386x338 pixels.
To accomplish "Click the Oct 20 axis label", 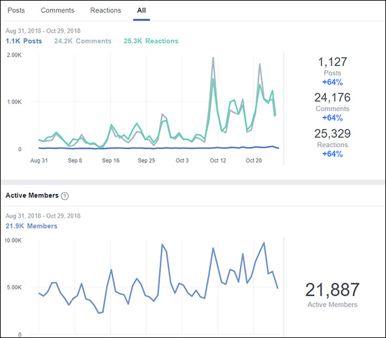I will pos(253,161).
